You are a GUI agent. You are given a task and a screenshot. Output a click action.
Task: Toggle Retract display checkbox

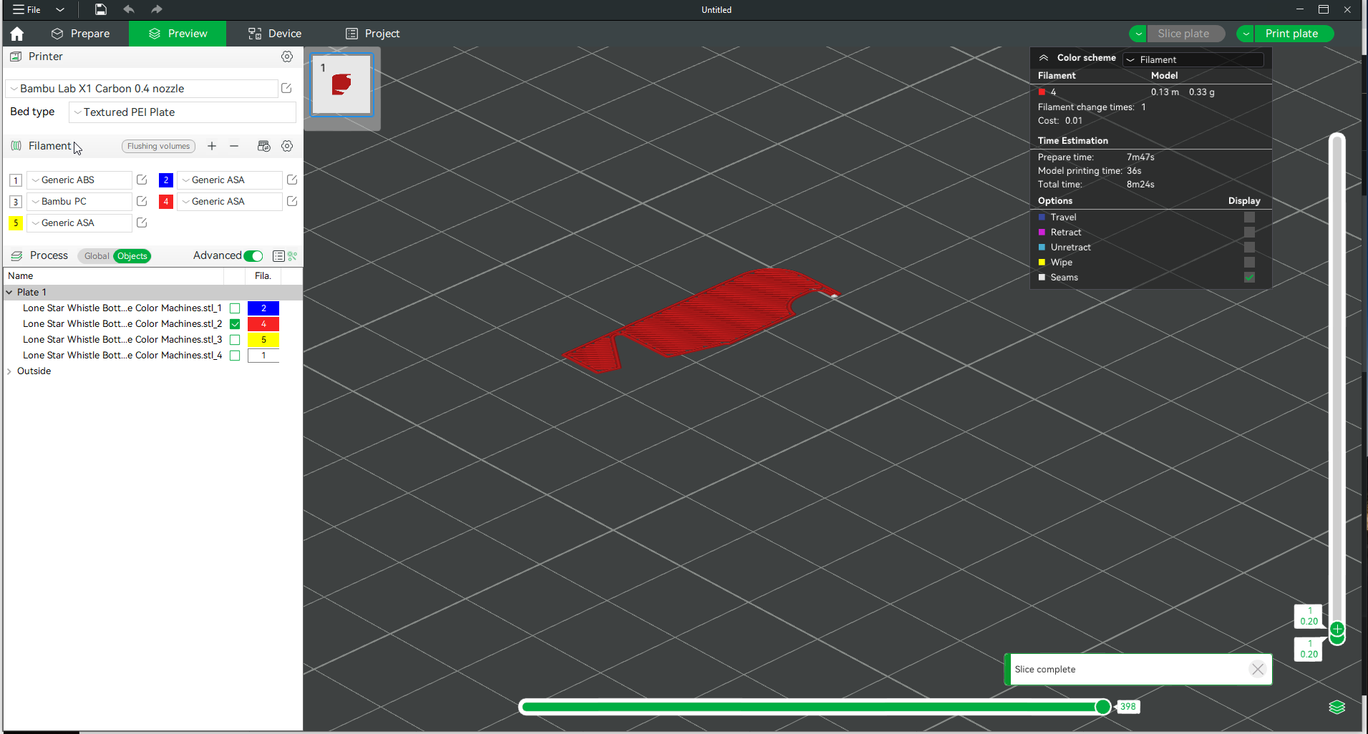[x=1249, y=232]
